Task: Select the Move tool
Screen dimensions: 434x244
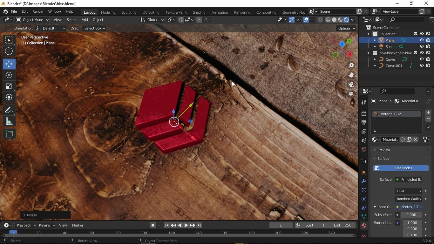Action: [9, 64]
